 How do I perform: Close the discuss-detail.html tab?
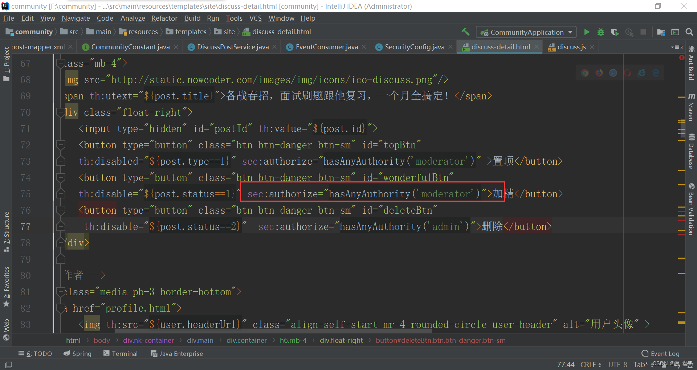coord(537,47)
